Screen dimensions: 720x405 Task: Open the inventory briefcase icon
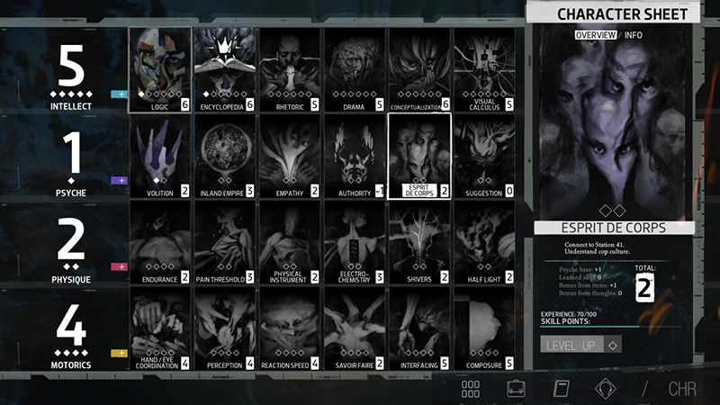pos(516,389)
